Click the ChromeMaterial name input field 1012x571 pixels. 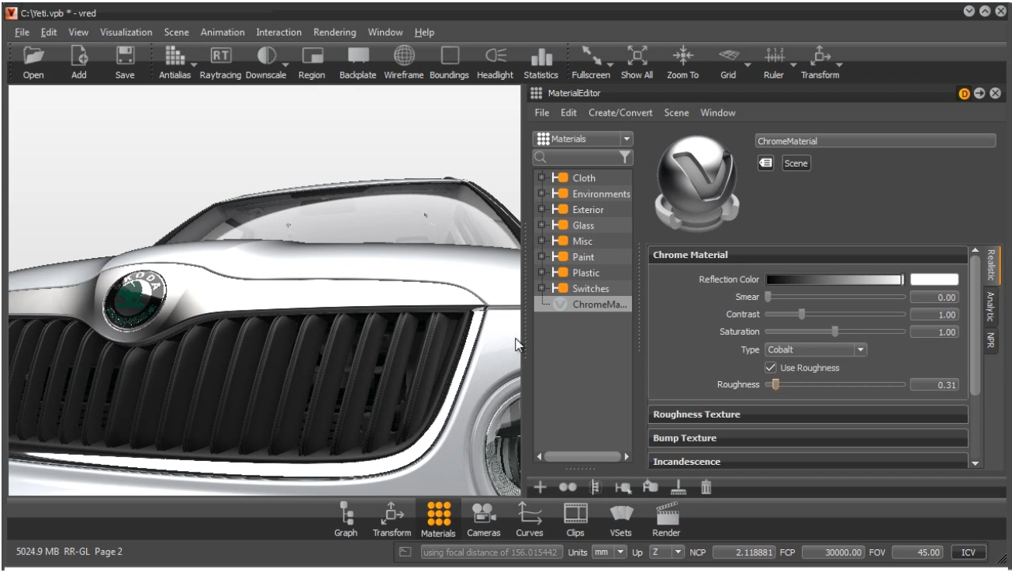point(875,142)
